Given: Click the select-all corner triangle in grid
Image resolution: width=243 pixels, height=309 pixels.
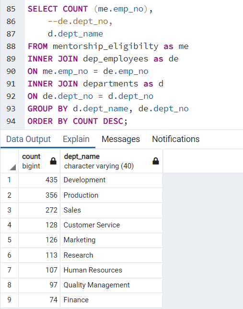Looking at the screenshot, I should click(x=13, y=167).
